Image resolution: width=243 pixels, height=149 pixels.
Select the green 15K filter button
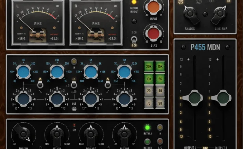pos(160,67)
